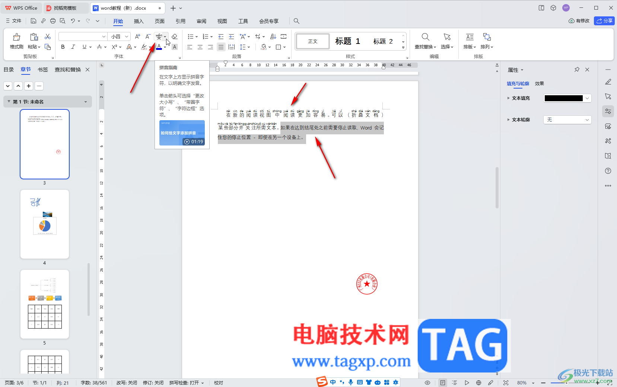
Task: Switch to web layout globe icon
Action: (x=478, y=383)
